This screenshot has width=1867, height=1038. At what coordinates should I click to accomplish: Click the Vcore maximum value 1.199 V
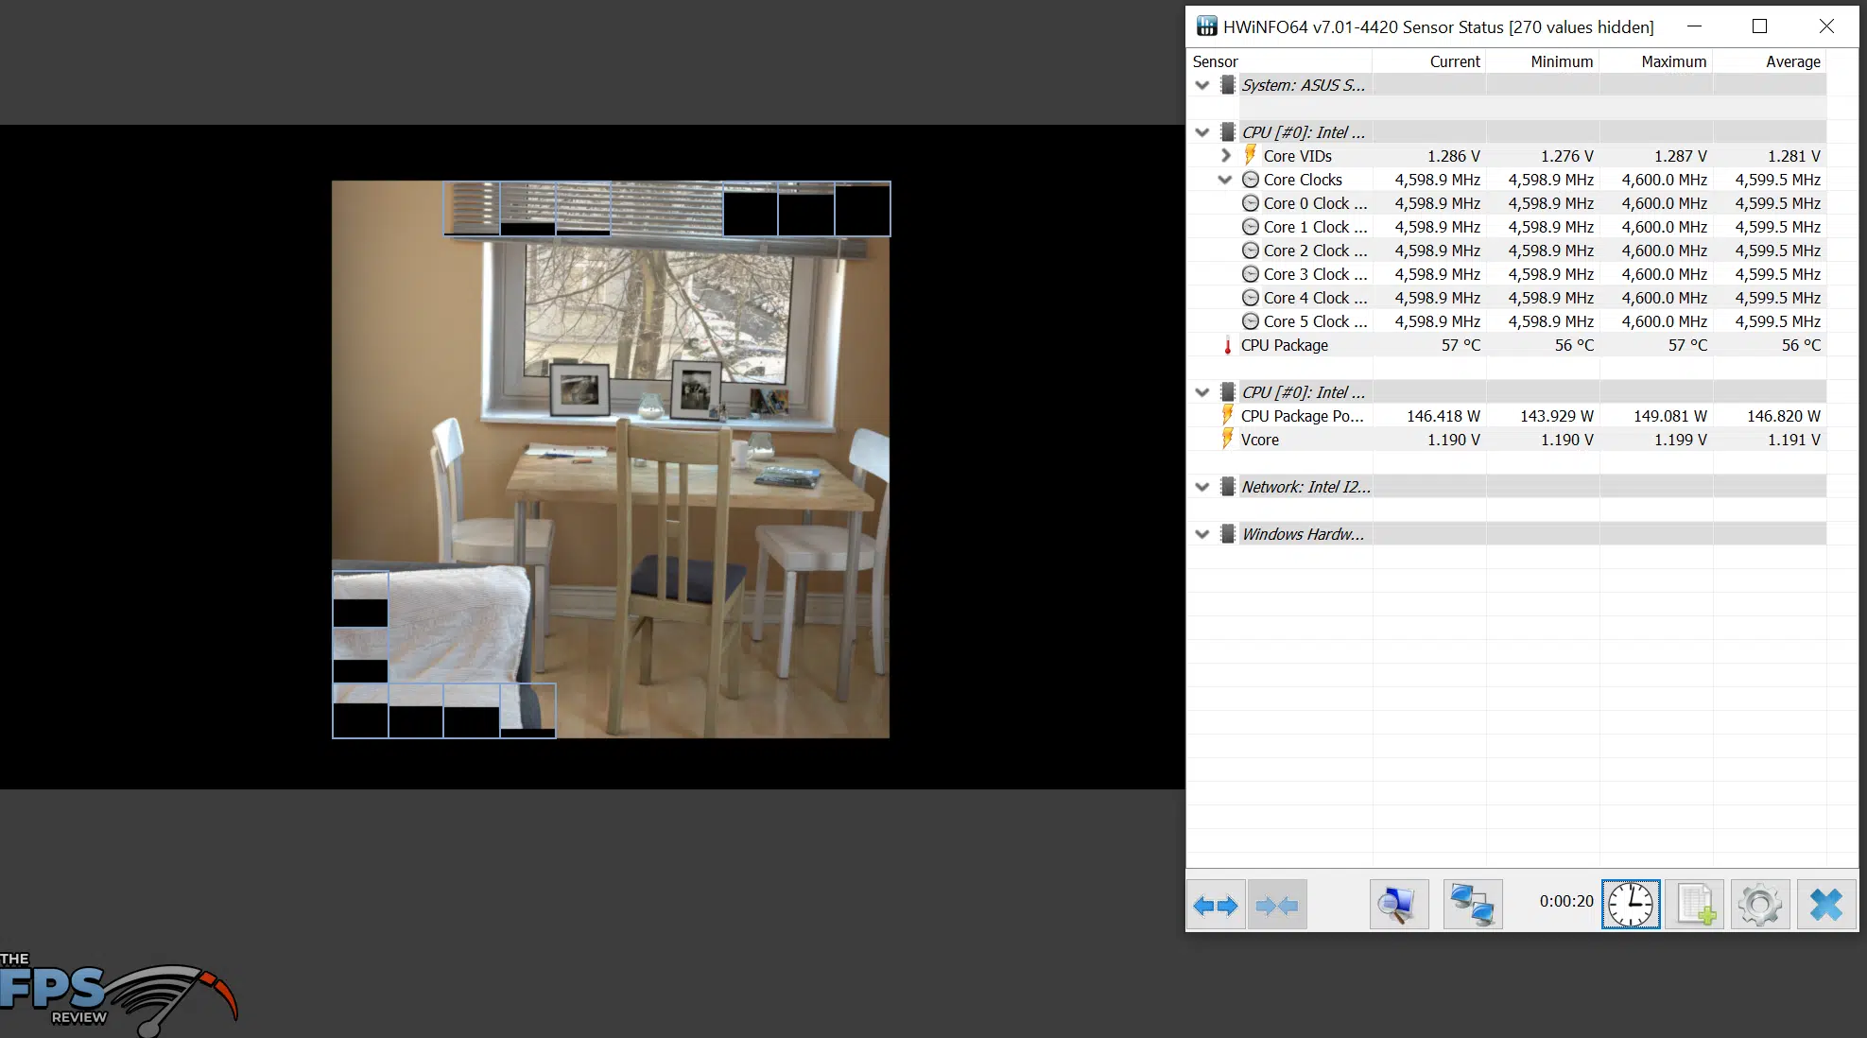(1681, 440)
